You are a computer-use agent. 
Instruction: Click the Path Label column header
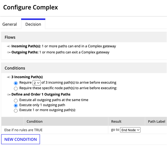[x=156, y=121]
